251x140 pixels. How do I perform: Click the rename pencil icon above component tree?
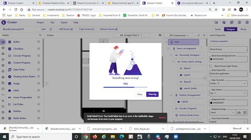199,35
